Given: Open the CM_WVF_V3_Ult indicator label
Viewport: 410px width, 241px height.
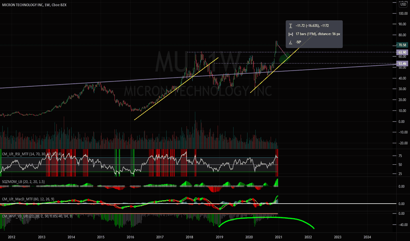Looking at the screenshot, I should [x=37, y=216].
